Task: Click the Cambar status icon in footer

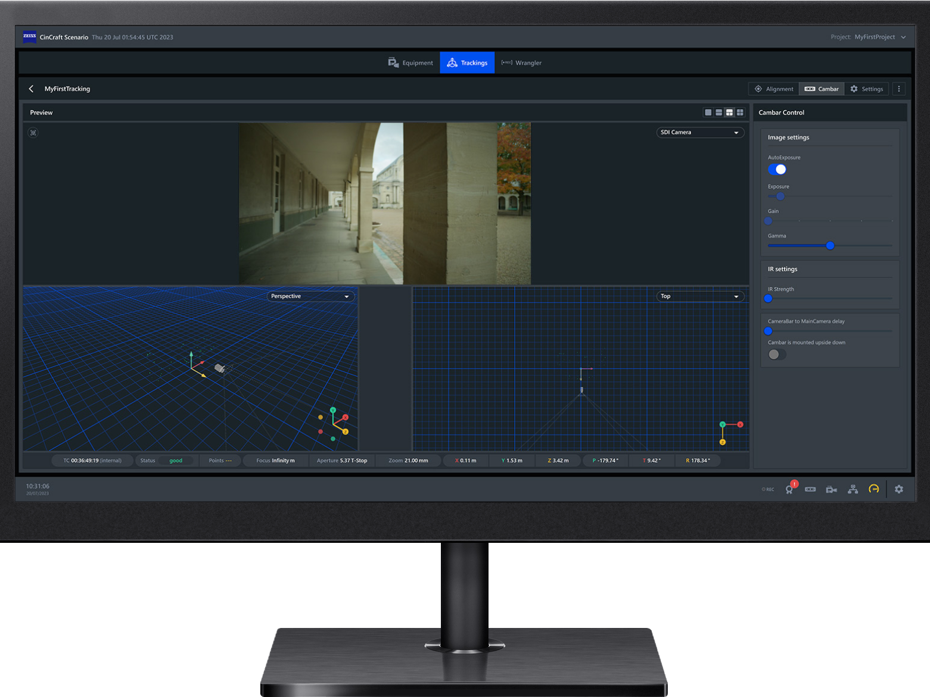Action: point(810,489)
